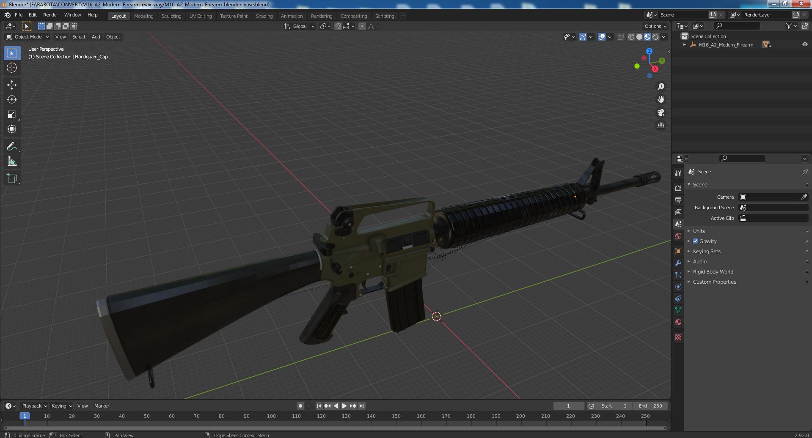The width and height of the screenshot is (812, 438).
Task: Activate the 3D Cursor tool
Action: pos(12,68)
